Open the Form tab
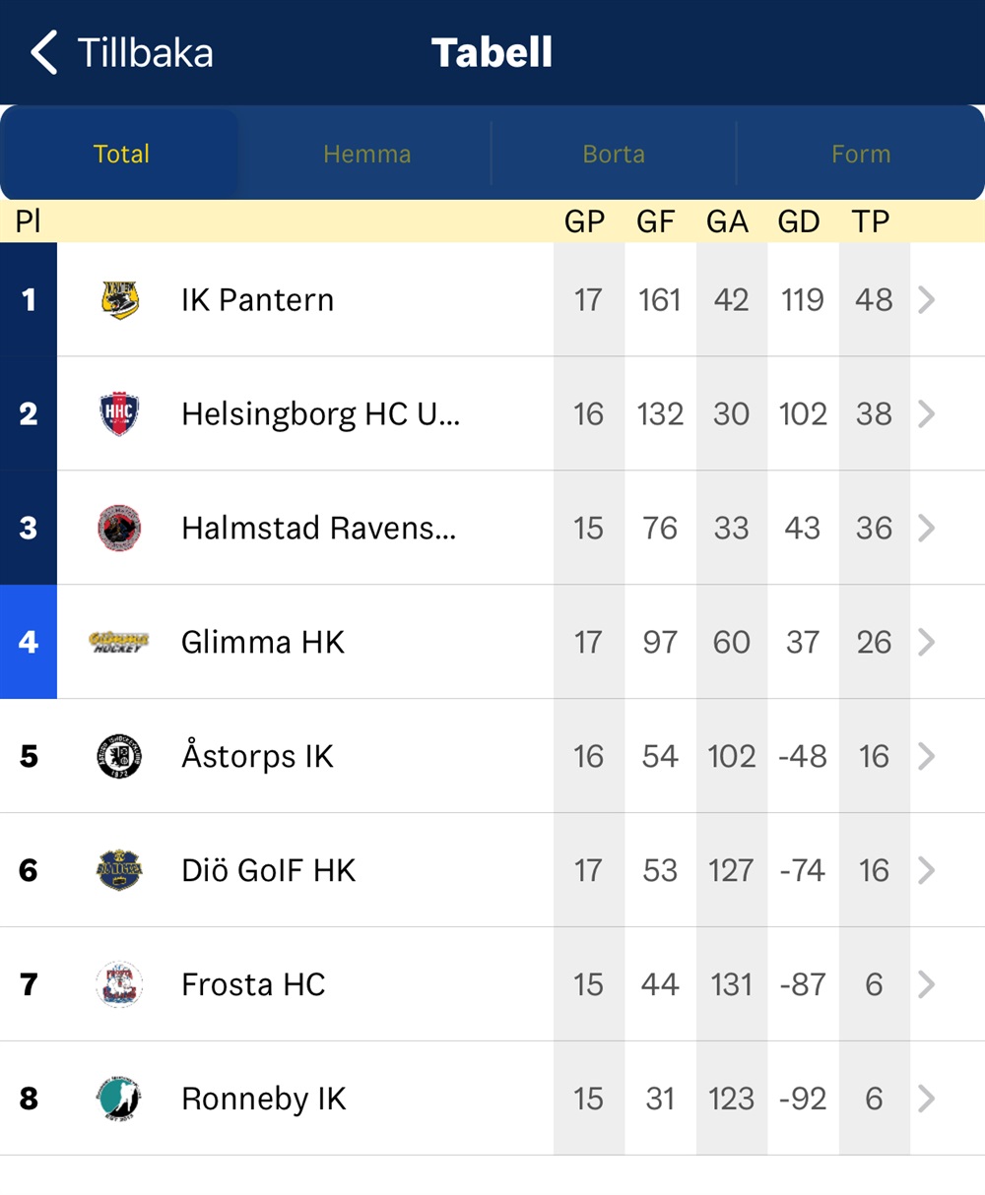 (861, 154)
